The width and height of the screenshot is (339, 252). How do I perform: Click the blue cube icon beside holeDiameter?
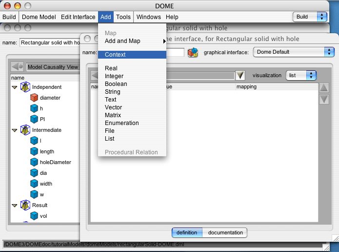point(34,162)
